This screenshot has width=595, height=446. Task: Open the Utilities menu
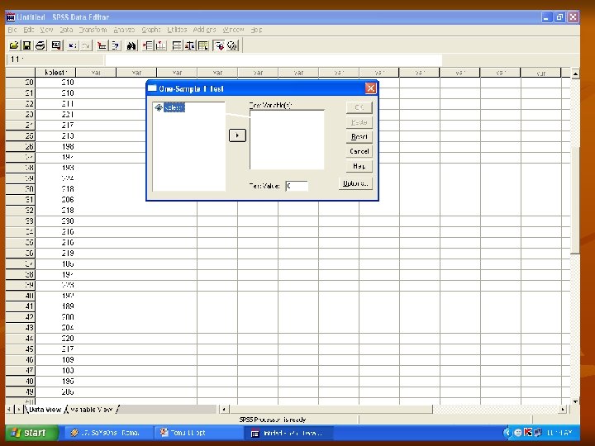click(177, 30)
